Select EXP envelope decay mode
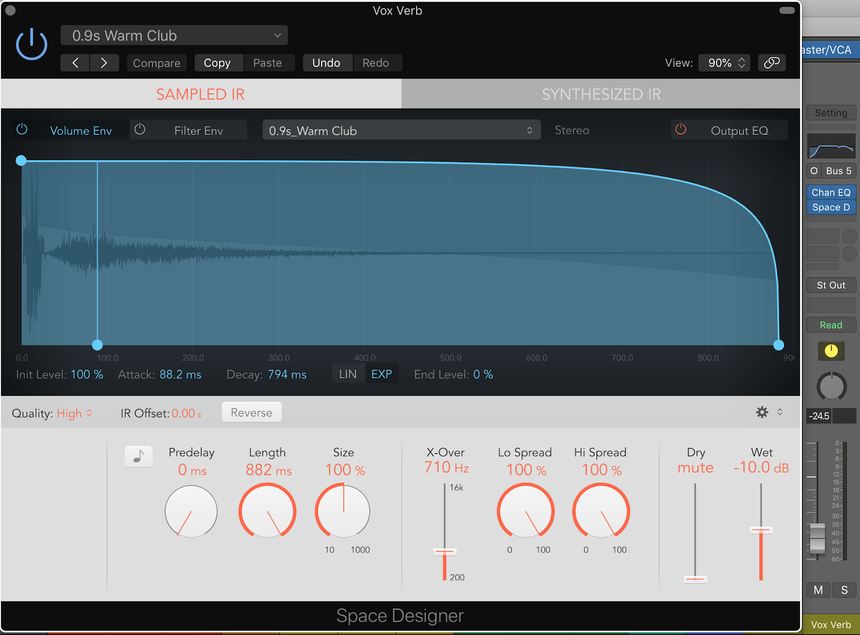Viewport: 860px width, 635px height. point(382,374)
